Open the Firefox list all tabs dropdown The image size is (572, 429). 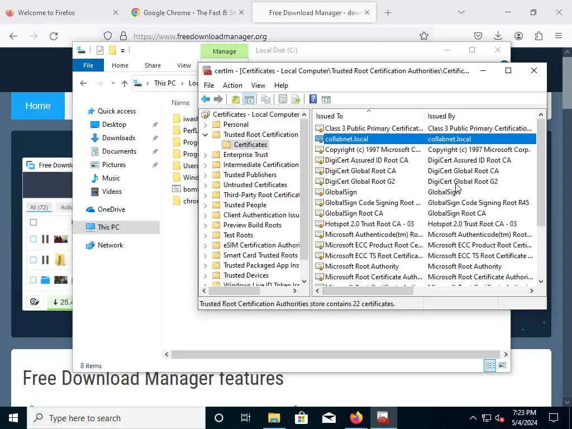click(x=461, y=12)
